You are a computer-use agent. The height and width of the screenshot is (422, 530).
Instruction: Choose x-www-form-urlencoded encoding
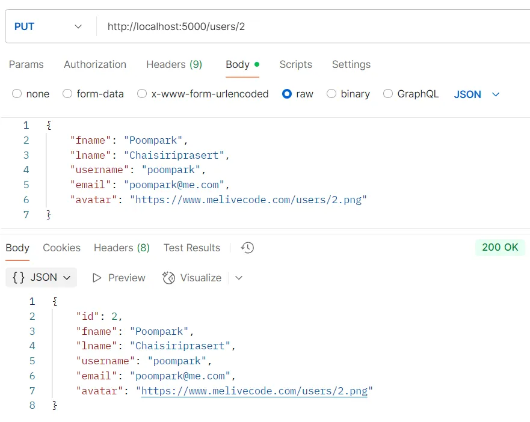click(x=142, y=94)
